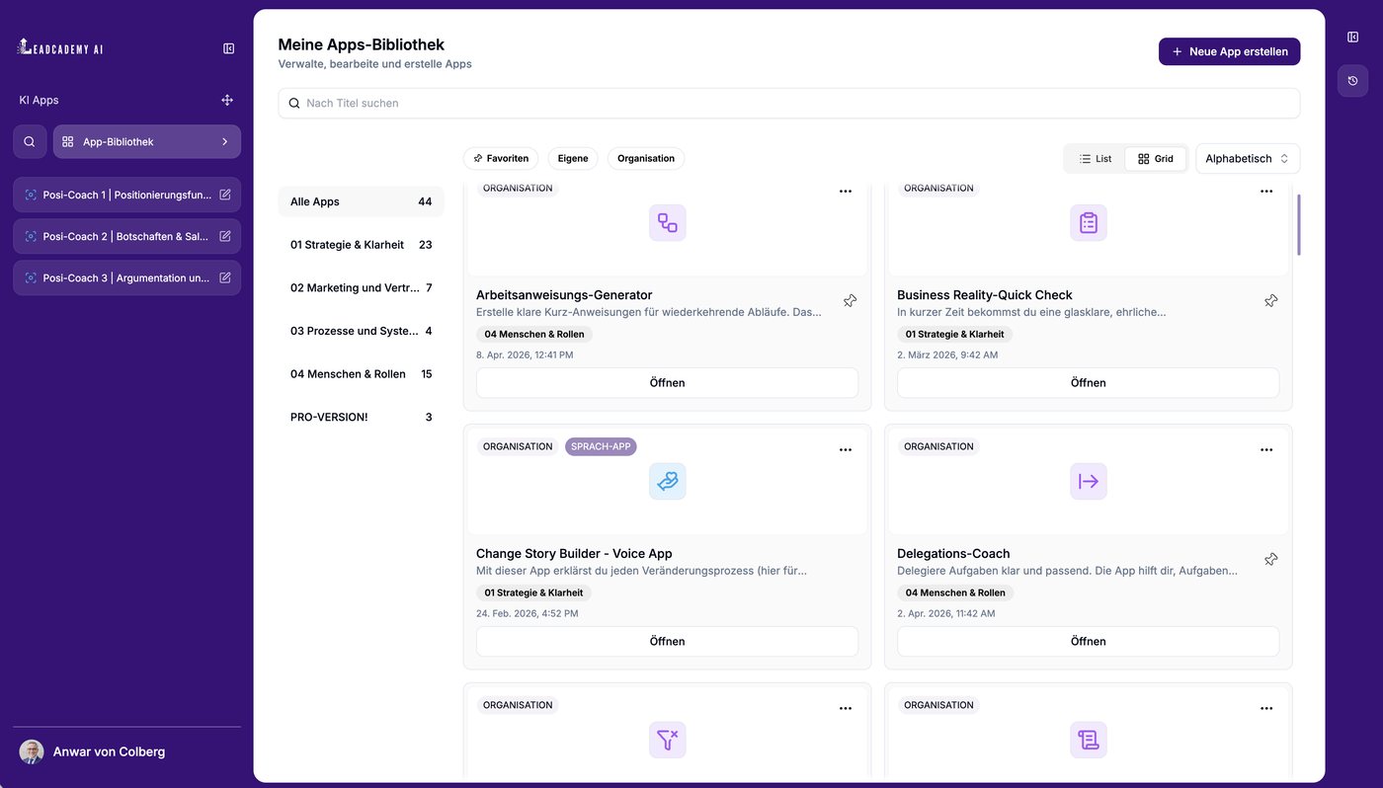Screen dimensions: 1383x788
Task: Expand the App-Bibliothek sidebar entry
Action: (x=147, y=141)
